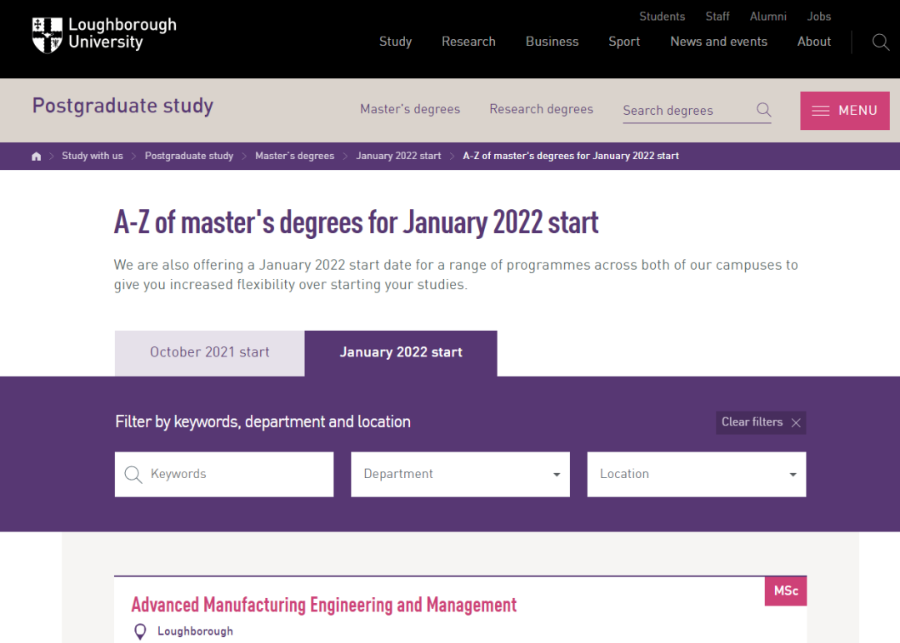
Task: Click the page title A-Z of master's degrees
Action: click(x=356, y=222)
